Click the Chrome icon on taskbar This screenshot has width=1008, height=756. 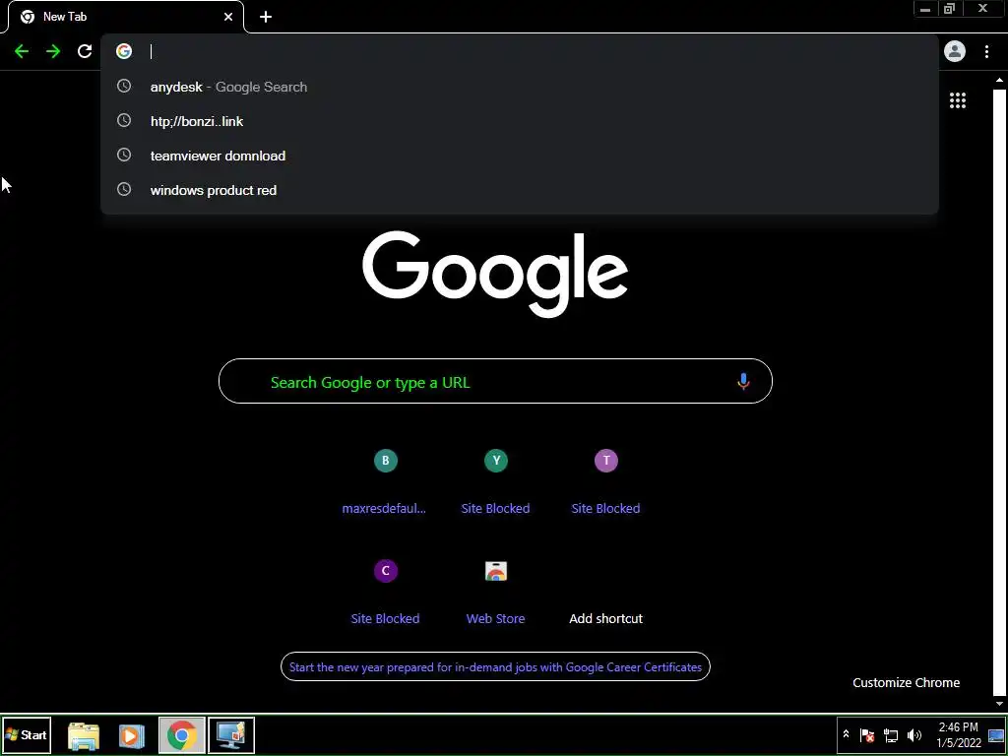(x=182, y=734)
